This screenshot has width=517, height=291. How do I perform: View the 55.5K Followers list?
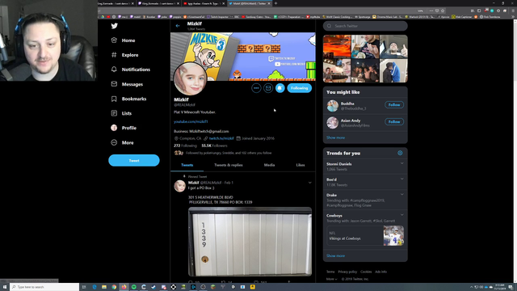(214, 145)
